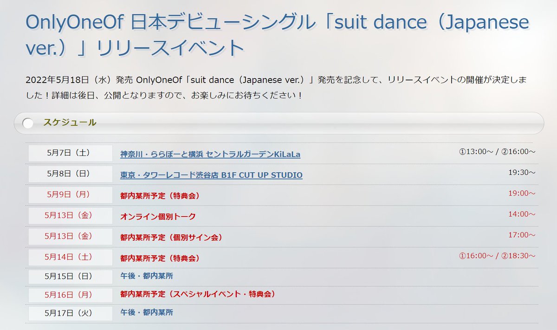The image size is (557, 330).
Task: Click the ①13:00～ / ②16:00～ time text
Action: (497, 151)
